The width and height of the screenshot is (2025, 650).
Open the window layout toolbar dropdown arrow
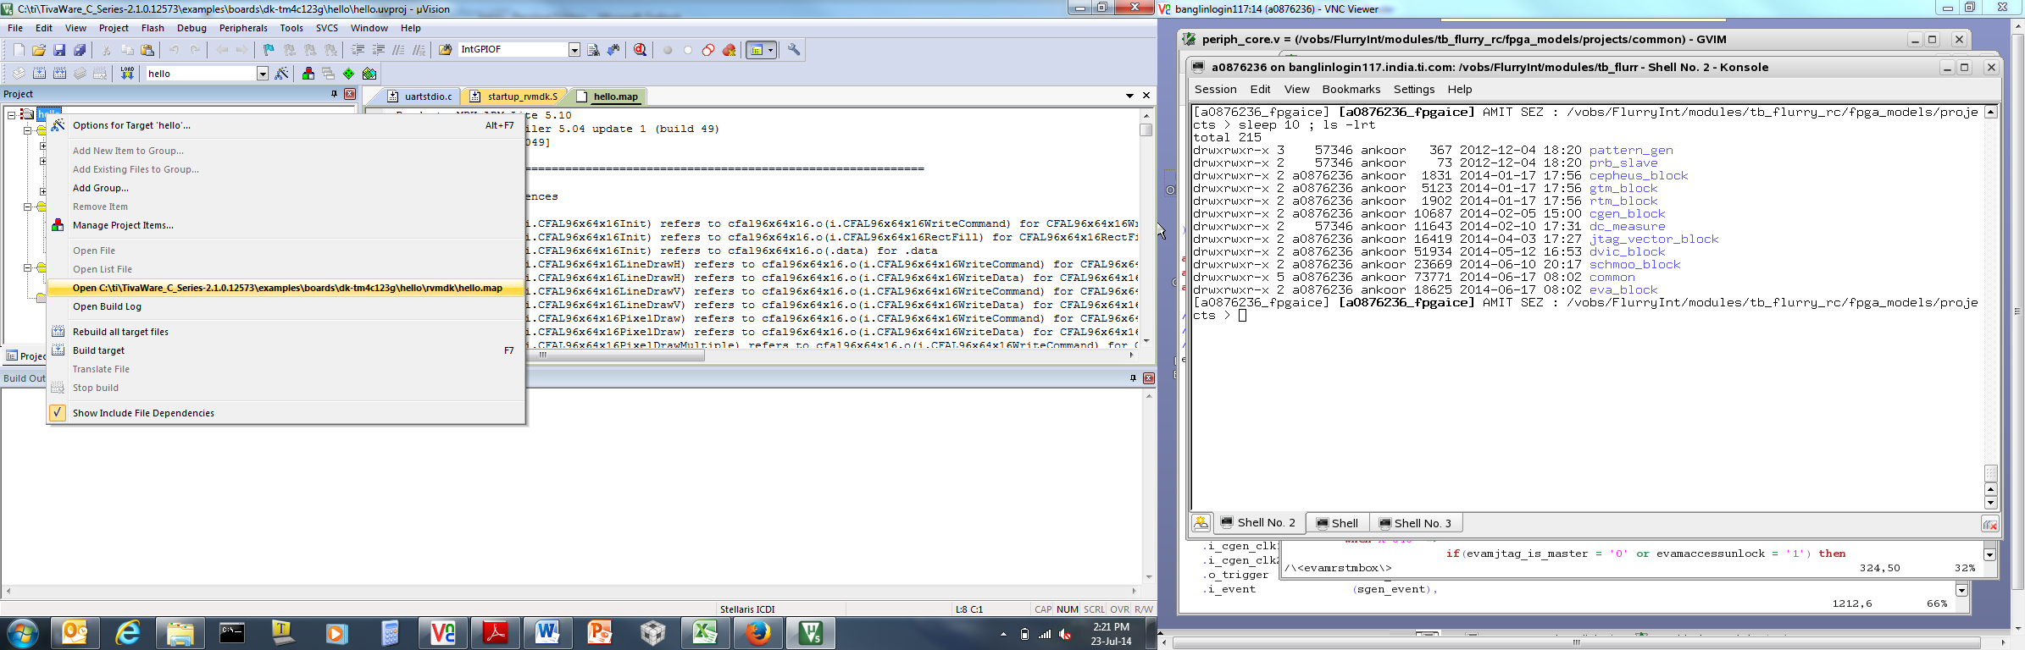coord(770,50)
